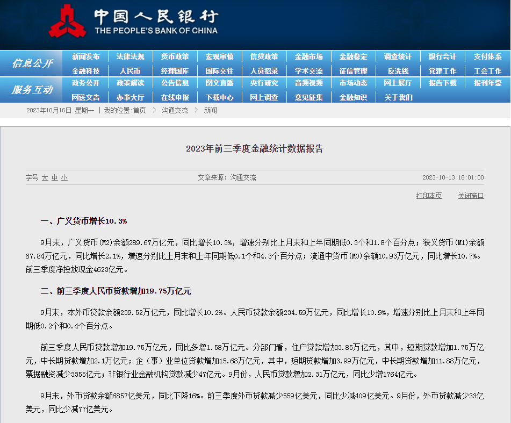Click the 信息公开 section header
Viewport: 511px width, 423px height.
(x=32, y=63)
